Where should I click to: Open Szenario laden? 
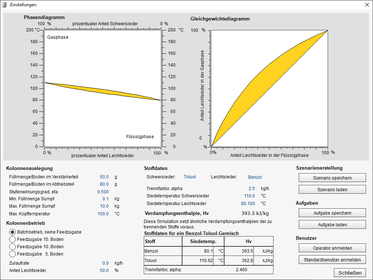pos(332,189)
